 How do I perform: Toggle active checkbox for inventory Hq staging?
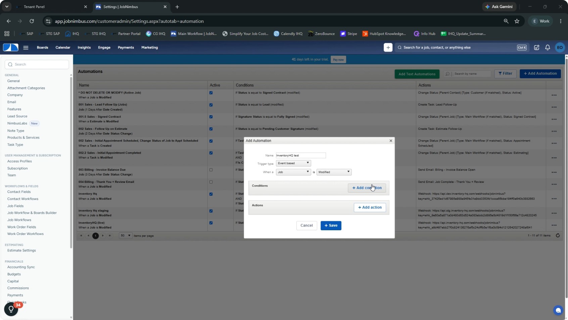coord(211,211)
